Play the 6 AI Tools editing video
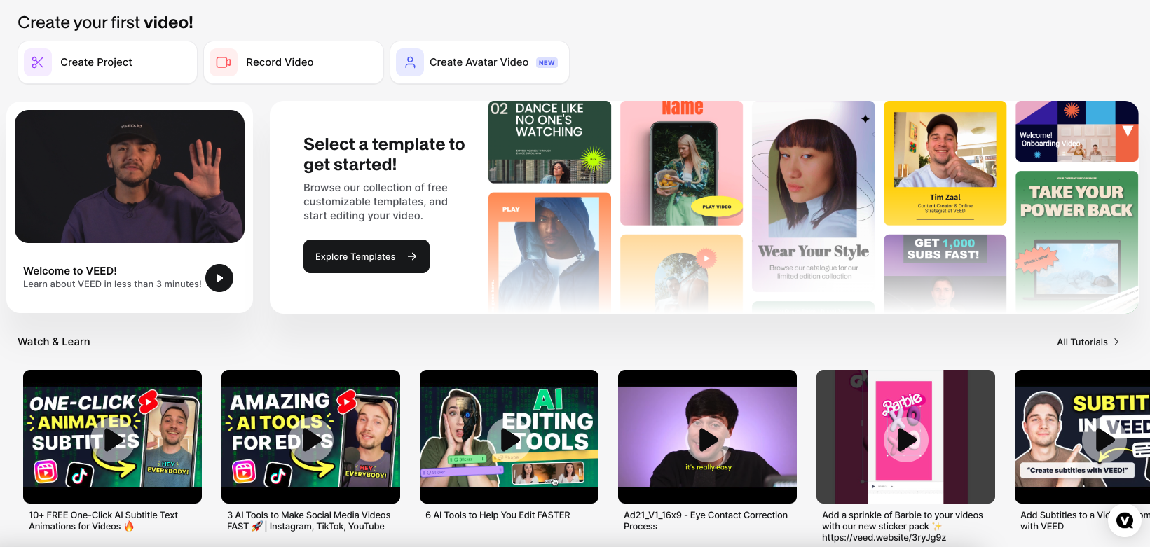This screenshot has height=547, width=1150. point(509,440)
